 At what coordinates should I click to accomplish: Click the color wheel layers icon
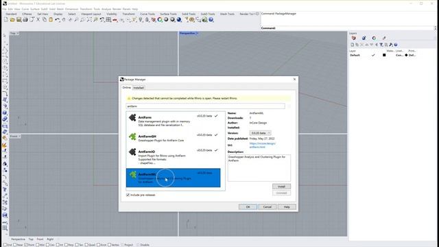pyautogui.click(x=160, y=20)
